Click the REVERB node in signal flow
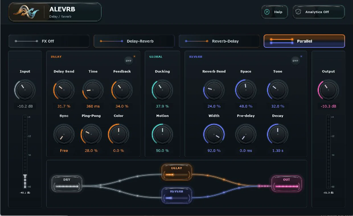 pyautogui.click(x=176, y=195)
